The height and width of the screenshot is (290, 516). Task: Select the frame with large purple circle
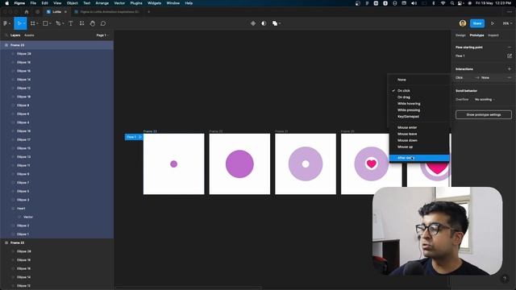coord(239,164)
